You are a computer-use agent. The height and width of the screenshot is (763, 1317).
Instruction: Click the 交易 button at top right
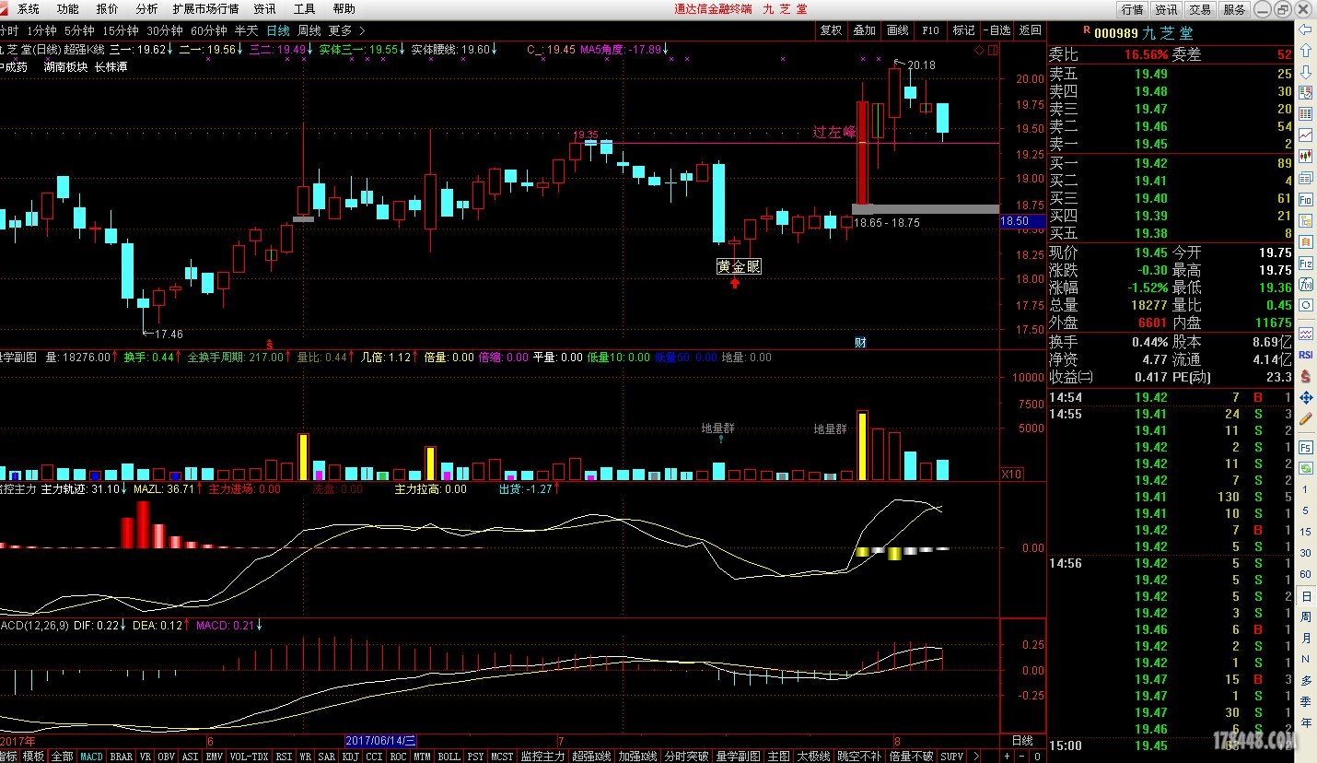1199,9
